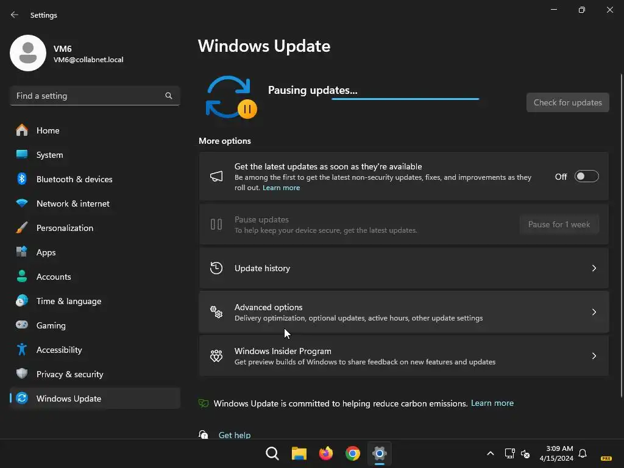Click the carbon emissions leaf icon
The width and height of the screenshot is (624, 468).
point(204,403)
